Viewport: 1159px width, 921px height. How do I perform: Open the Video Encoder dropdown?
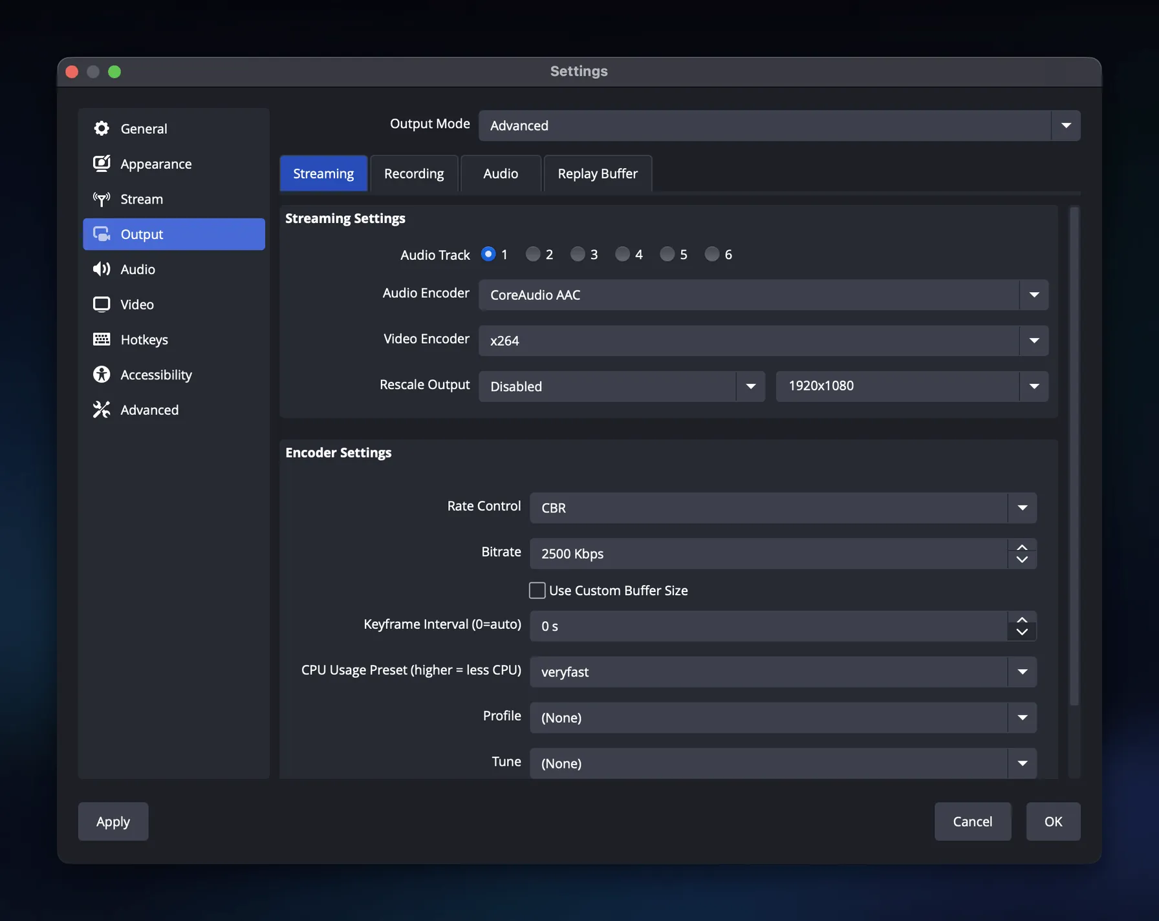[763, 341]
